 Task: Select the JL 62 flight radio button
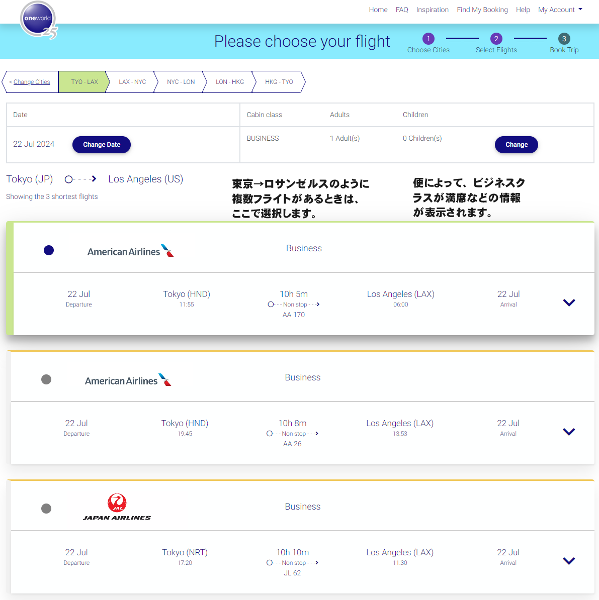point(46,509)
